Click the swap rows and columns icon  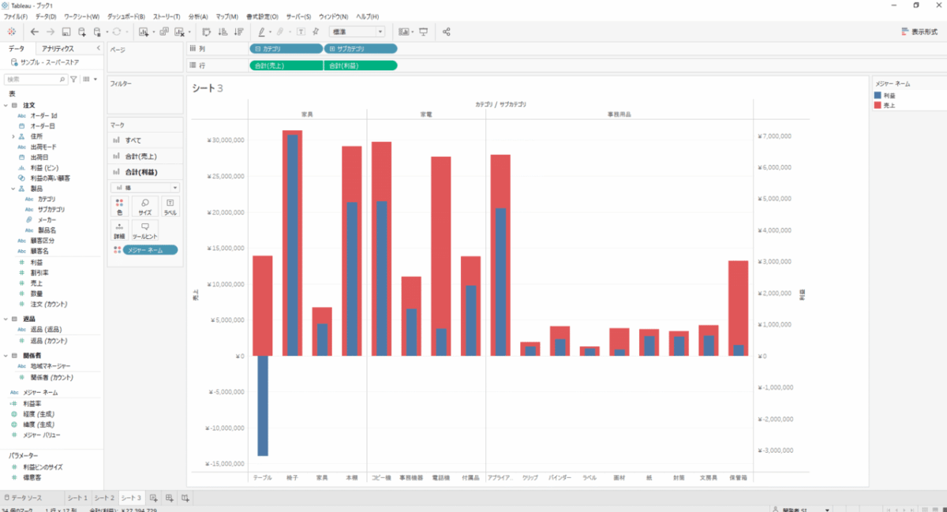point(207,32)
